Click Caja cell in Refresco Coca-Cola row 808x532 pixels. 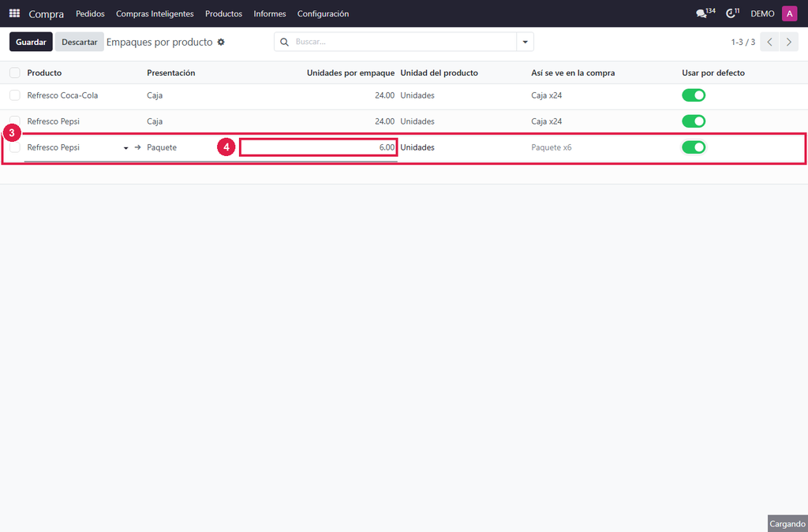click(155, 95)
